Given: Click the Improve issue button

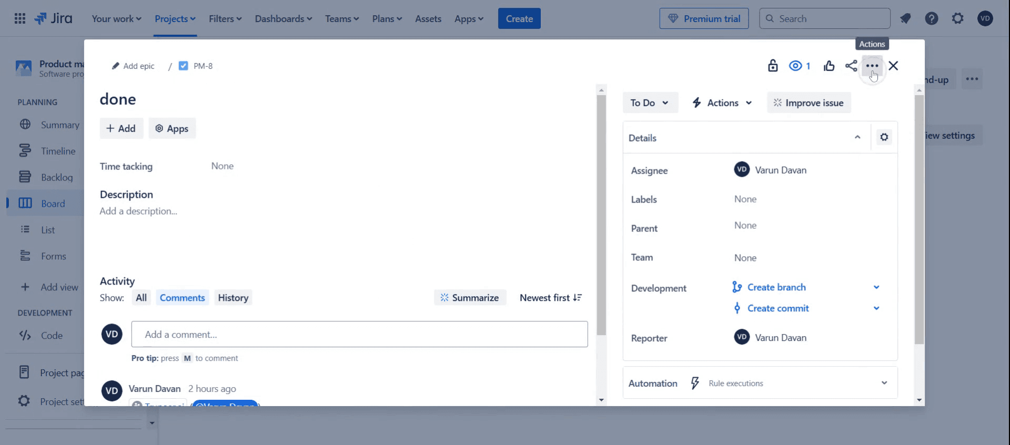Looking at the screenshot, I should pos(809,103).
